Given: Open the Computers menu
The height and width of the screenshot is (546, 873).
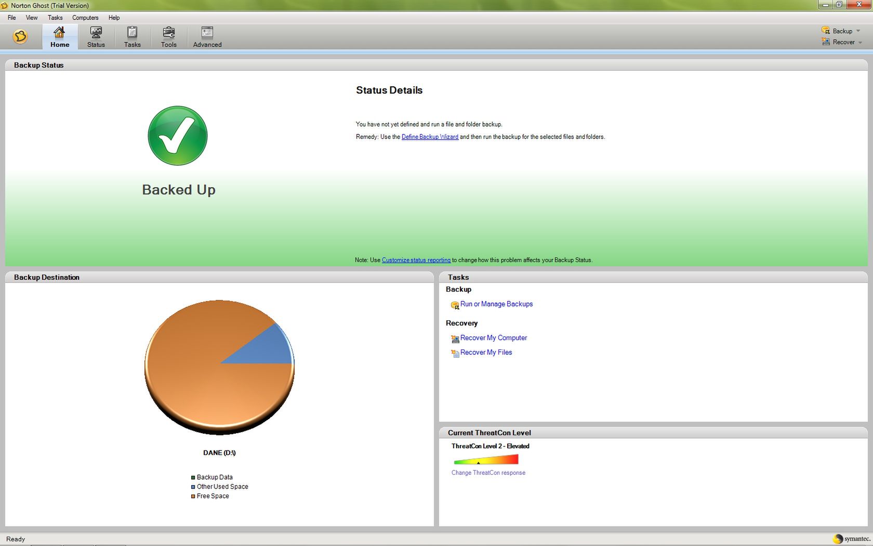Looking at the screenshot, I should [85, 18].
